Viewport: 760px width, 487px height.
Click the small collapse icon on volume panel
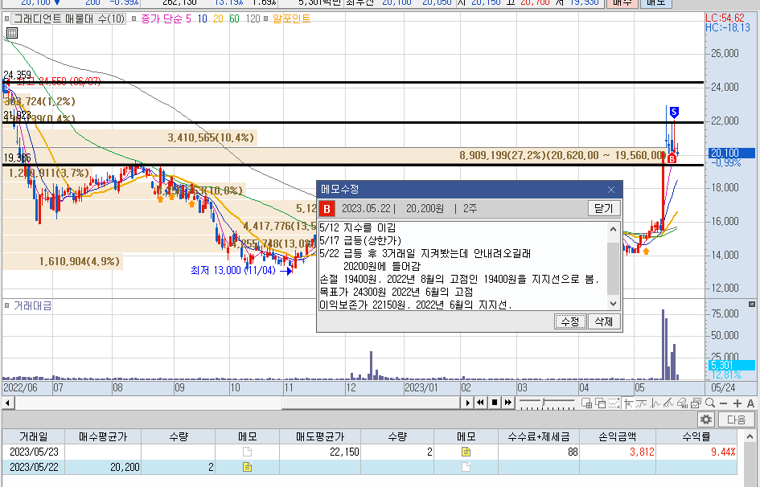(x=752, y=304)
